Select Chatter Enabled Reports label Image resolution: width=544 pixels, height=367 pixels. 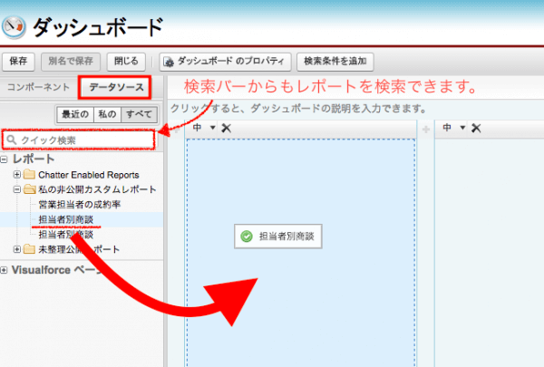coord(89,175)
